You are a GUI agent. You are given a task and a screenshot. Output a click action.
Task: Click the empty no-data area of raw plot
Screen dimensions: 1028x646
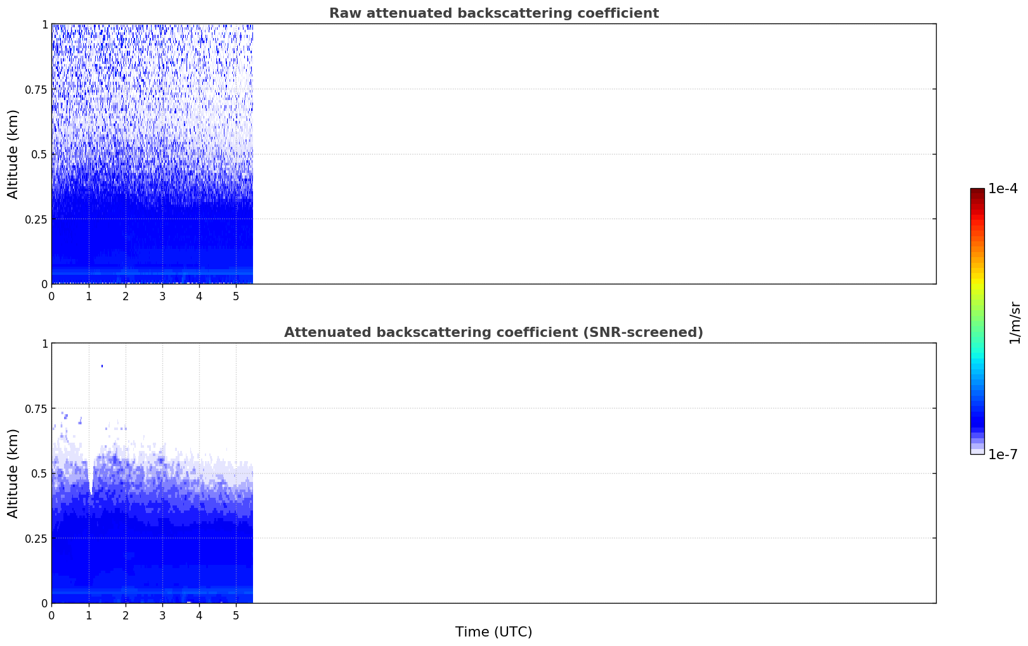590,154
